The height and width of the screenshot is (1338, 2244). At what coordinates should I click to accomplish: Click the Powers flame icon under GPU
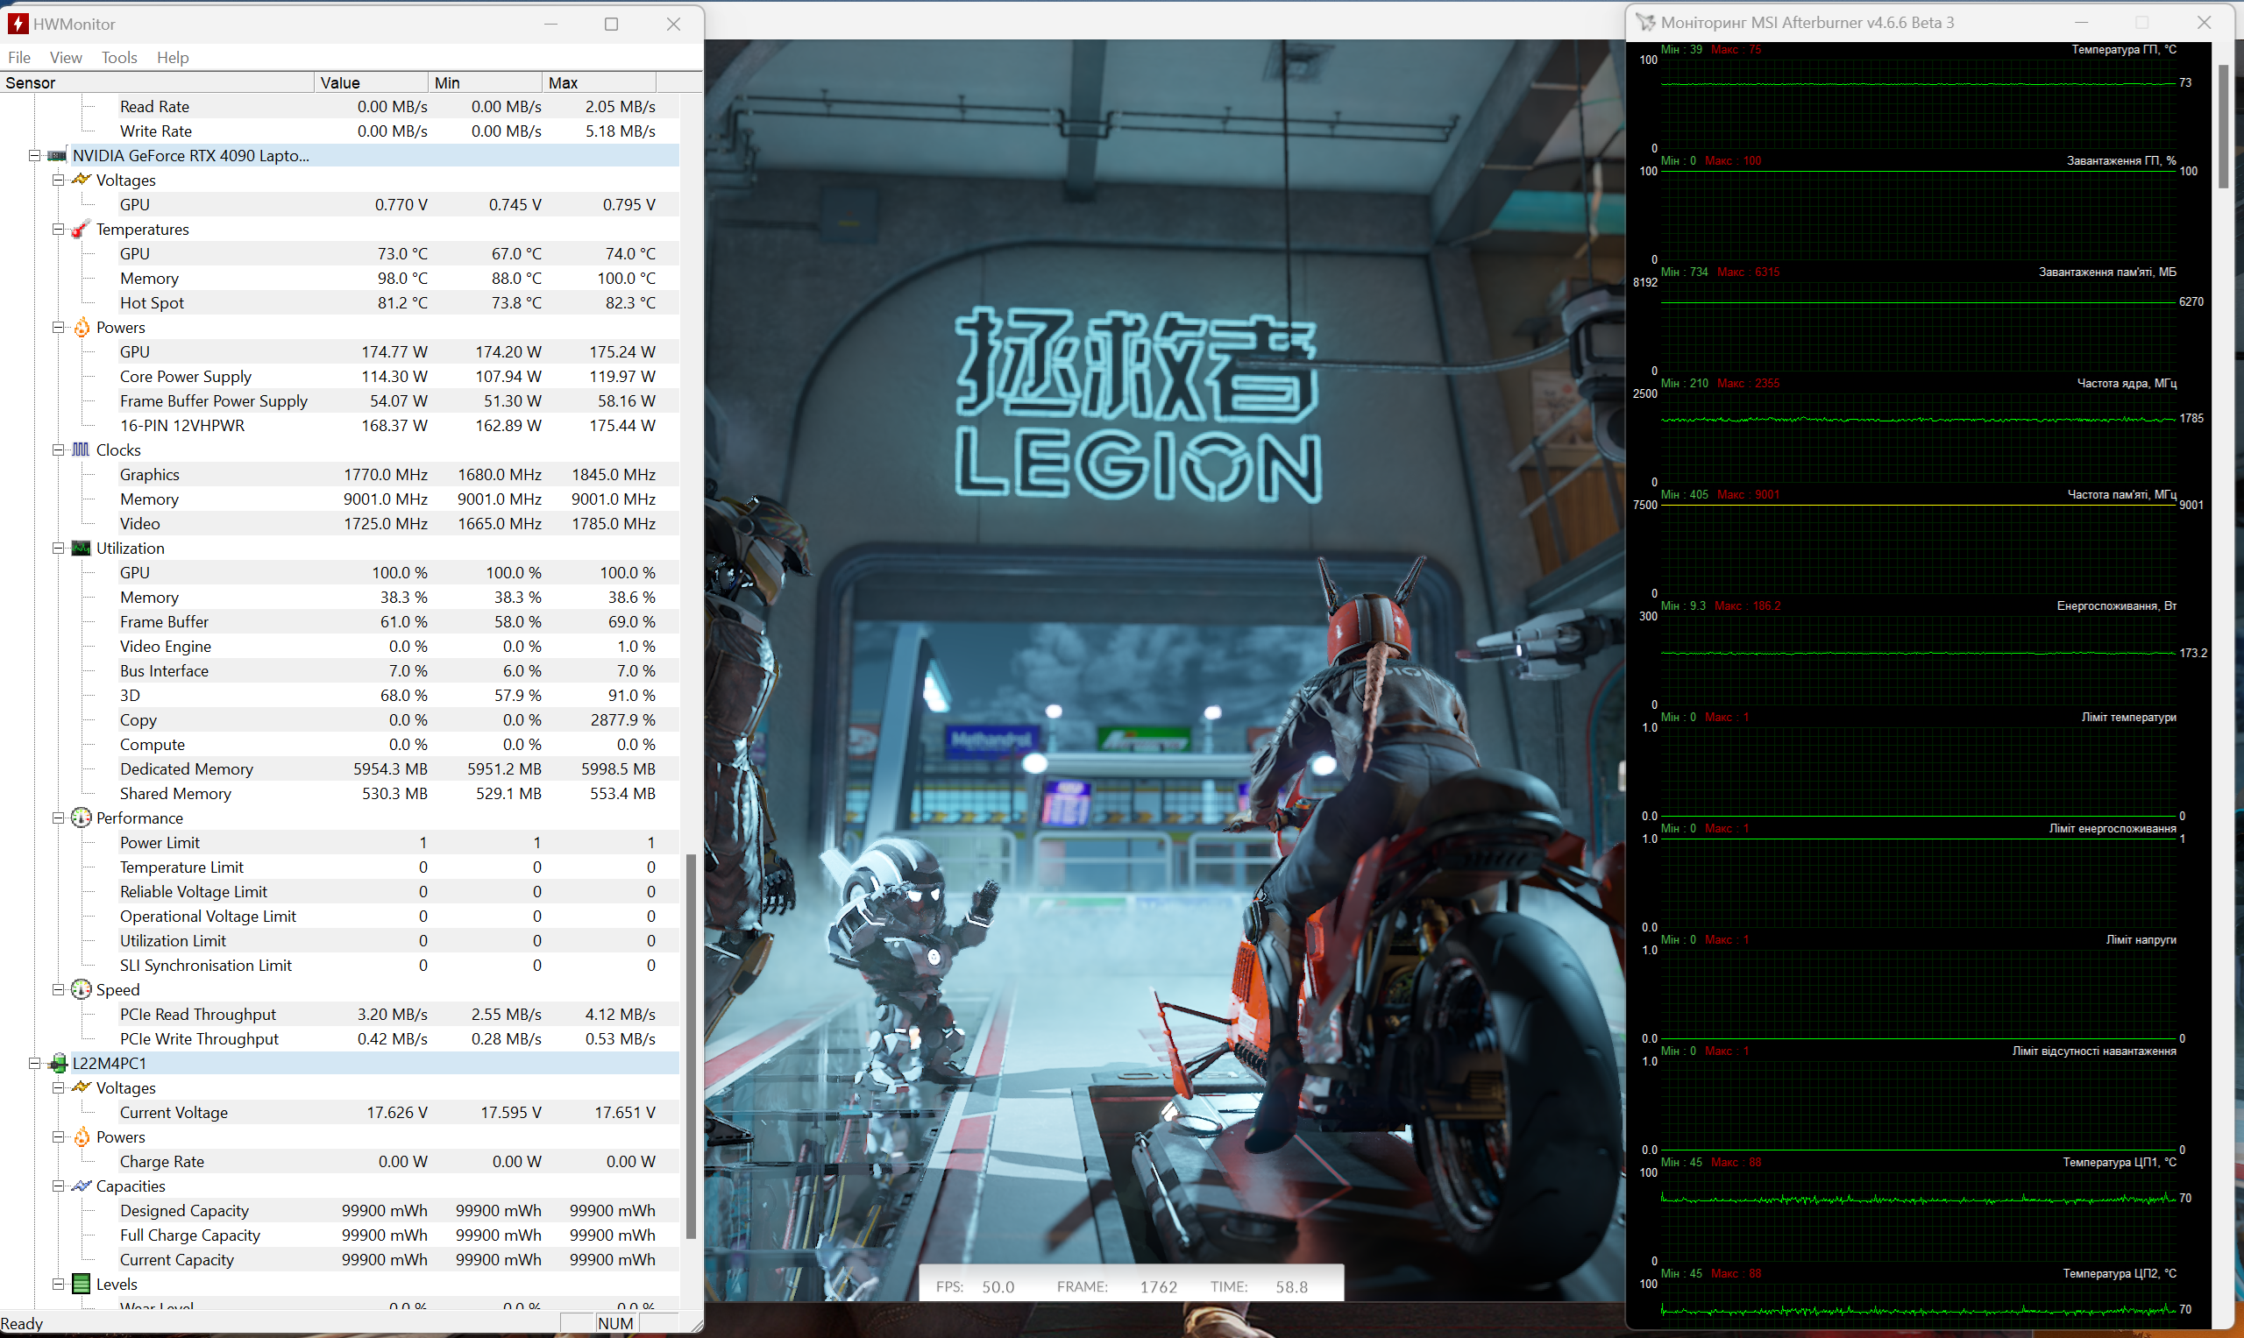point(82,328)
